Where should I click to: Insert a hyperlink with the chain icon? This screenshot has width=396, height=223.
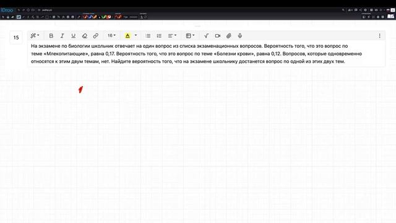pyautogui.click(x=96, y=36)
